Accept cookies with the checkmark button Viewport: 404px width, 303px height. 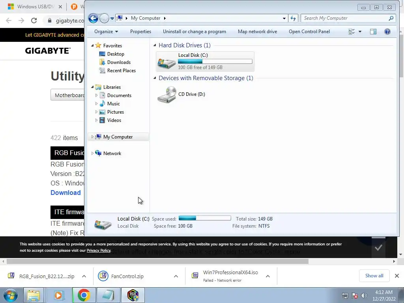point(378,248)
